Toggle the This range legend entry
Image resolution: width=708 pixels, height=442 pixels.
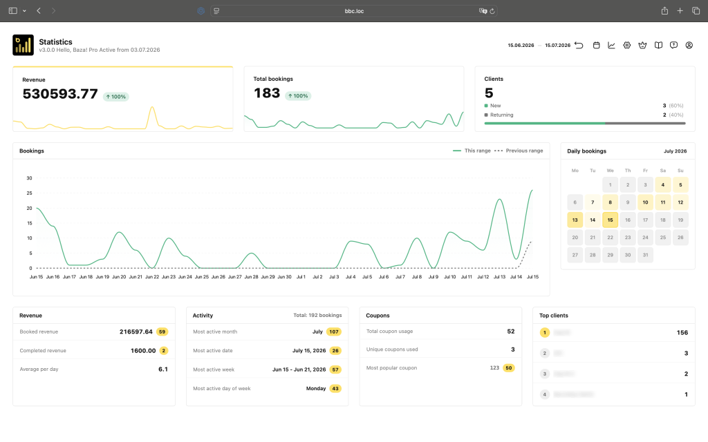point(472,151)
